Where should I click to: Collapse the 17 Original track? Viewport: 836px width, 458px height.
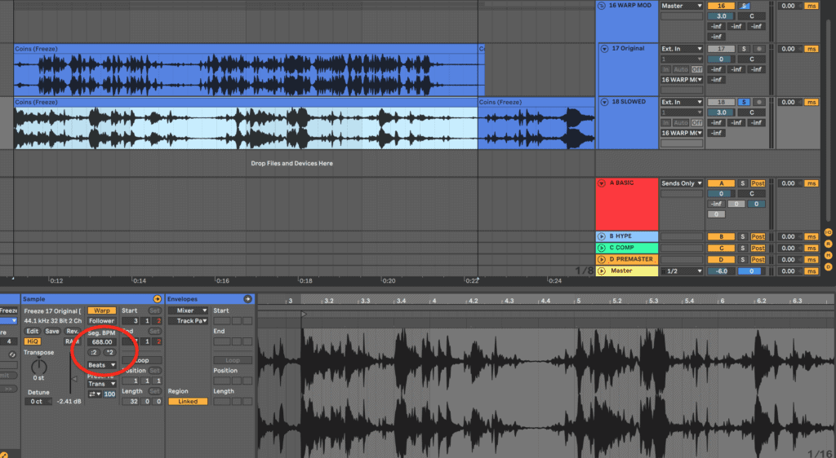(605, 48)
